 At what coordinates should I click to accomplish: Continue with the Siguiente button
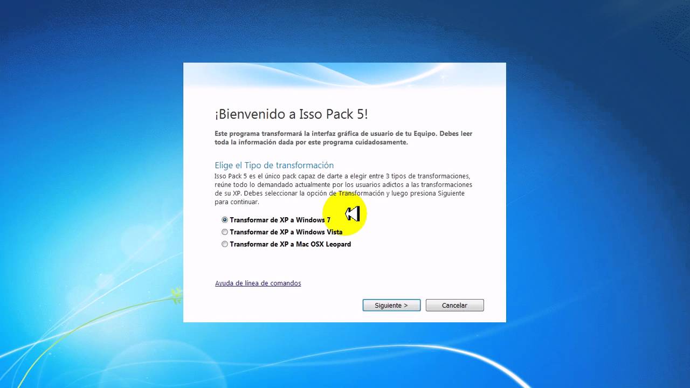pyautogui.click(x=391, y=305)
